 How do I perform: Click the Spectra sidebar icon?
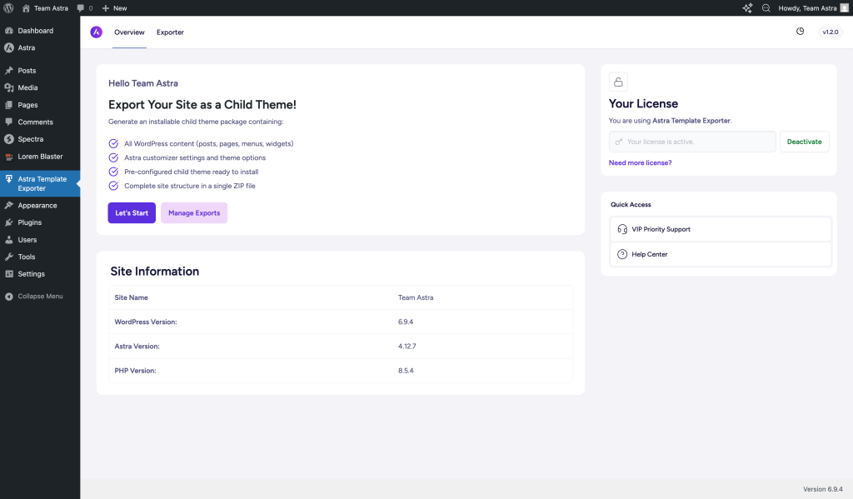coord(9,139)
